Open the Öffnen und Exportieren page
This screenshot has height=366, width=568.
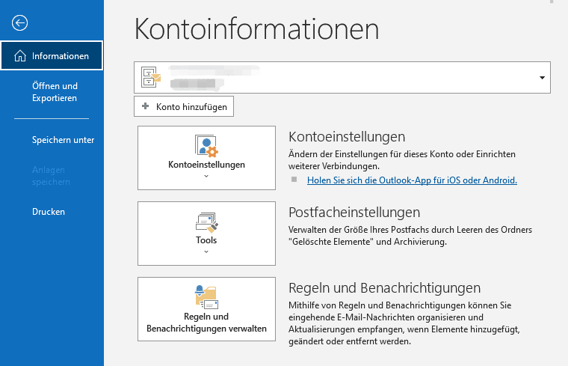[x=55, y=92]
